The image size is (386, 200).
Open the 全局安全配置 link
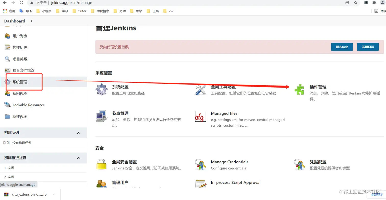[124, 162]
